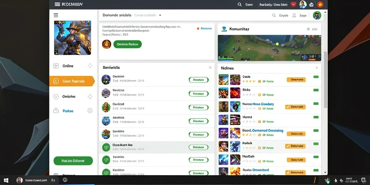Open the Komunitay game video thumbnail
Screen dimensions: 370x185
pyautogui.click(x=269, y=48)
